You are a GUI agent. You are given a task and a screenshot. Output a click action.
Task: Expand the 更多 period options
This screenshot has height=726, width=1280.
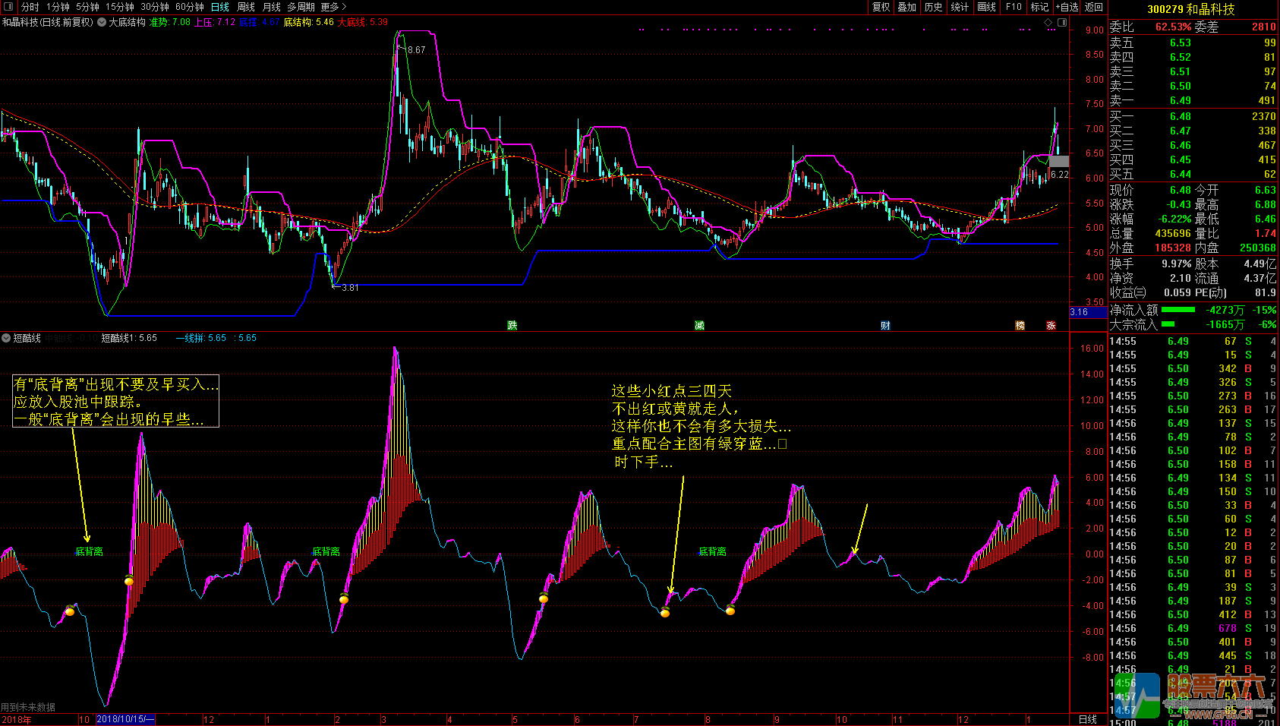(x=333, y=7)
